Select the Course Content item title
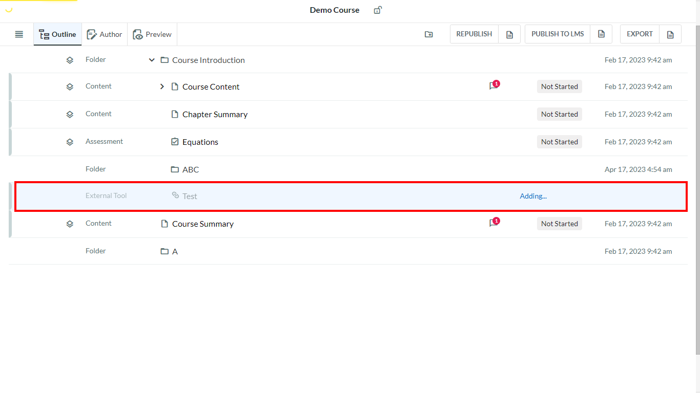 211,86
